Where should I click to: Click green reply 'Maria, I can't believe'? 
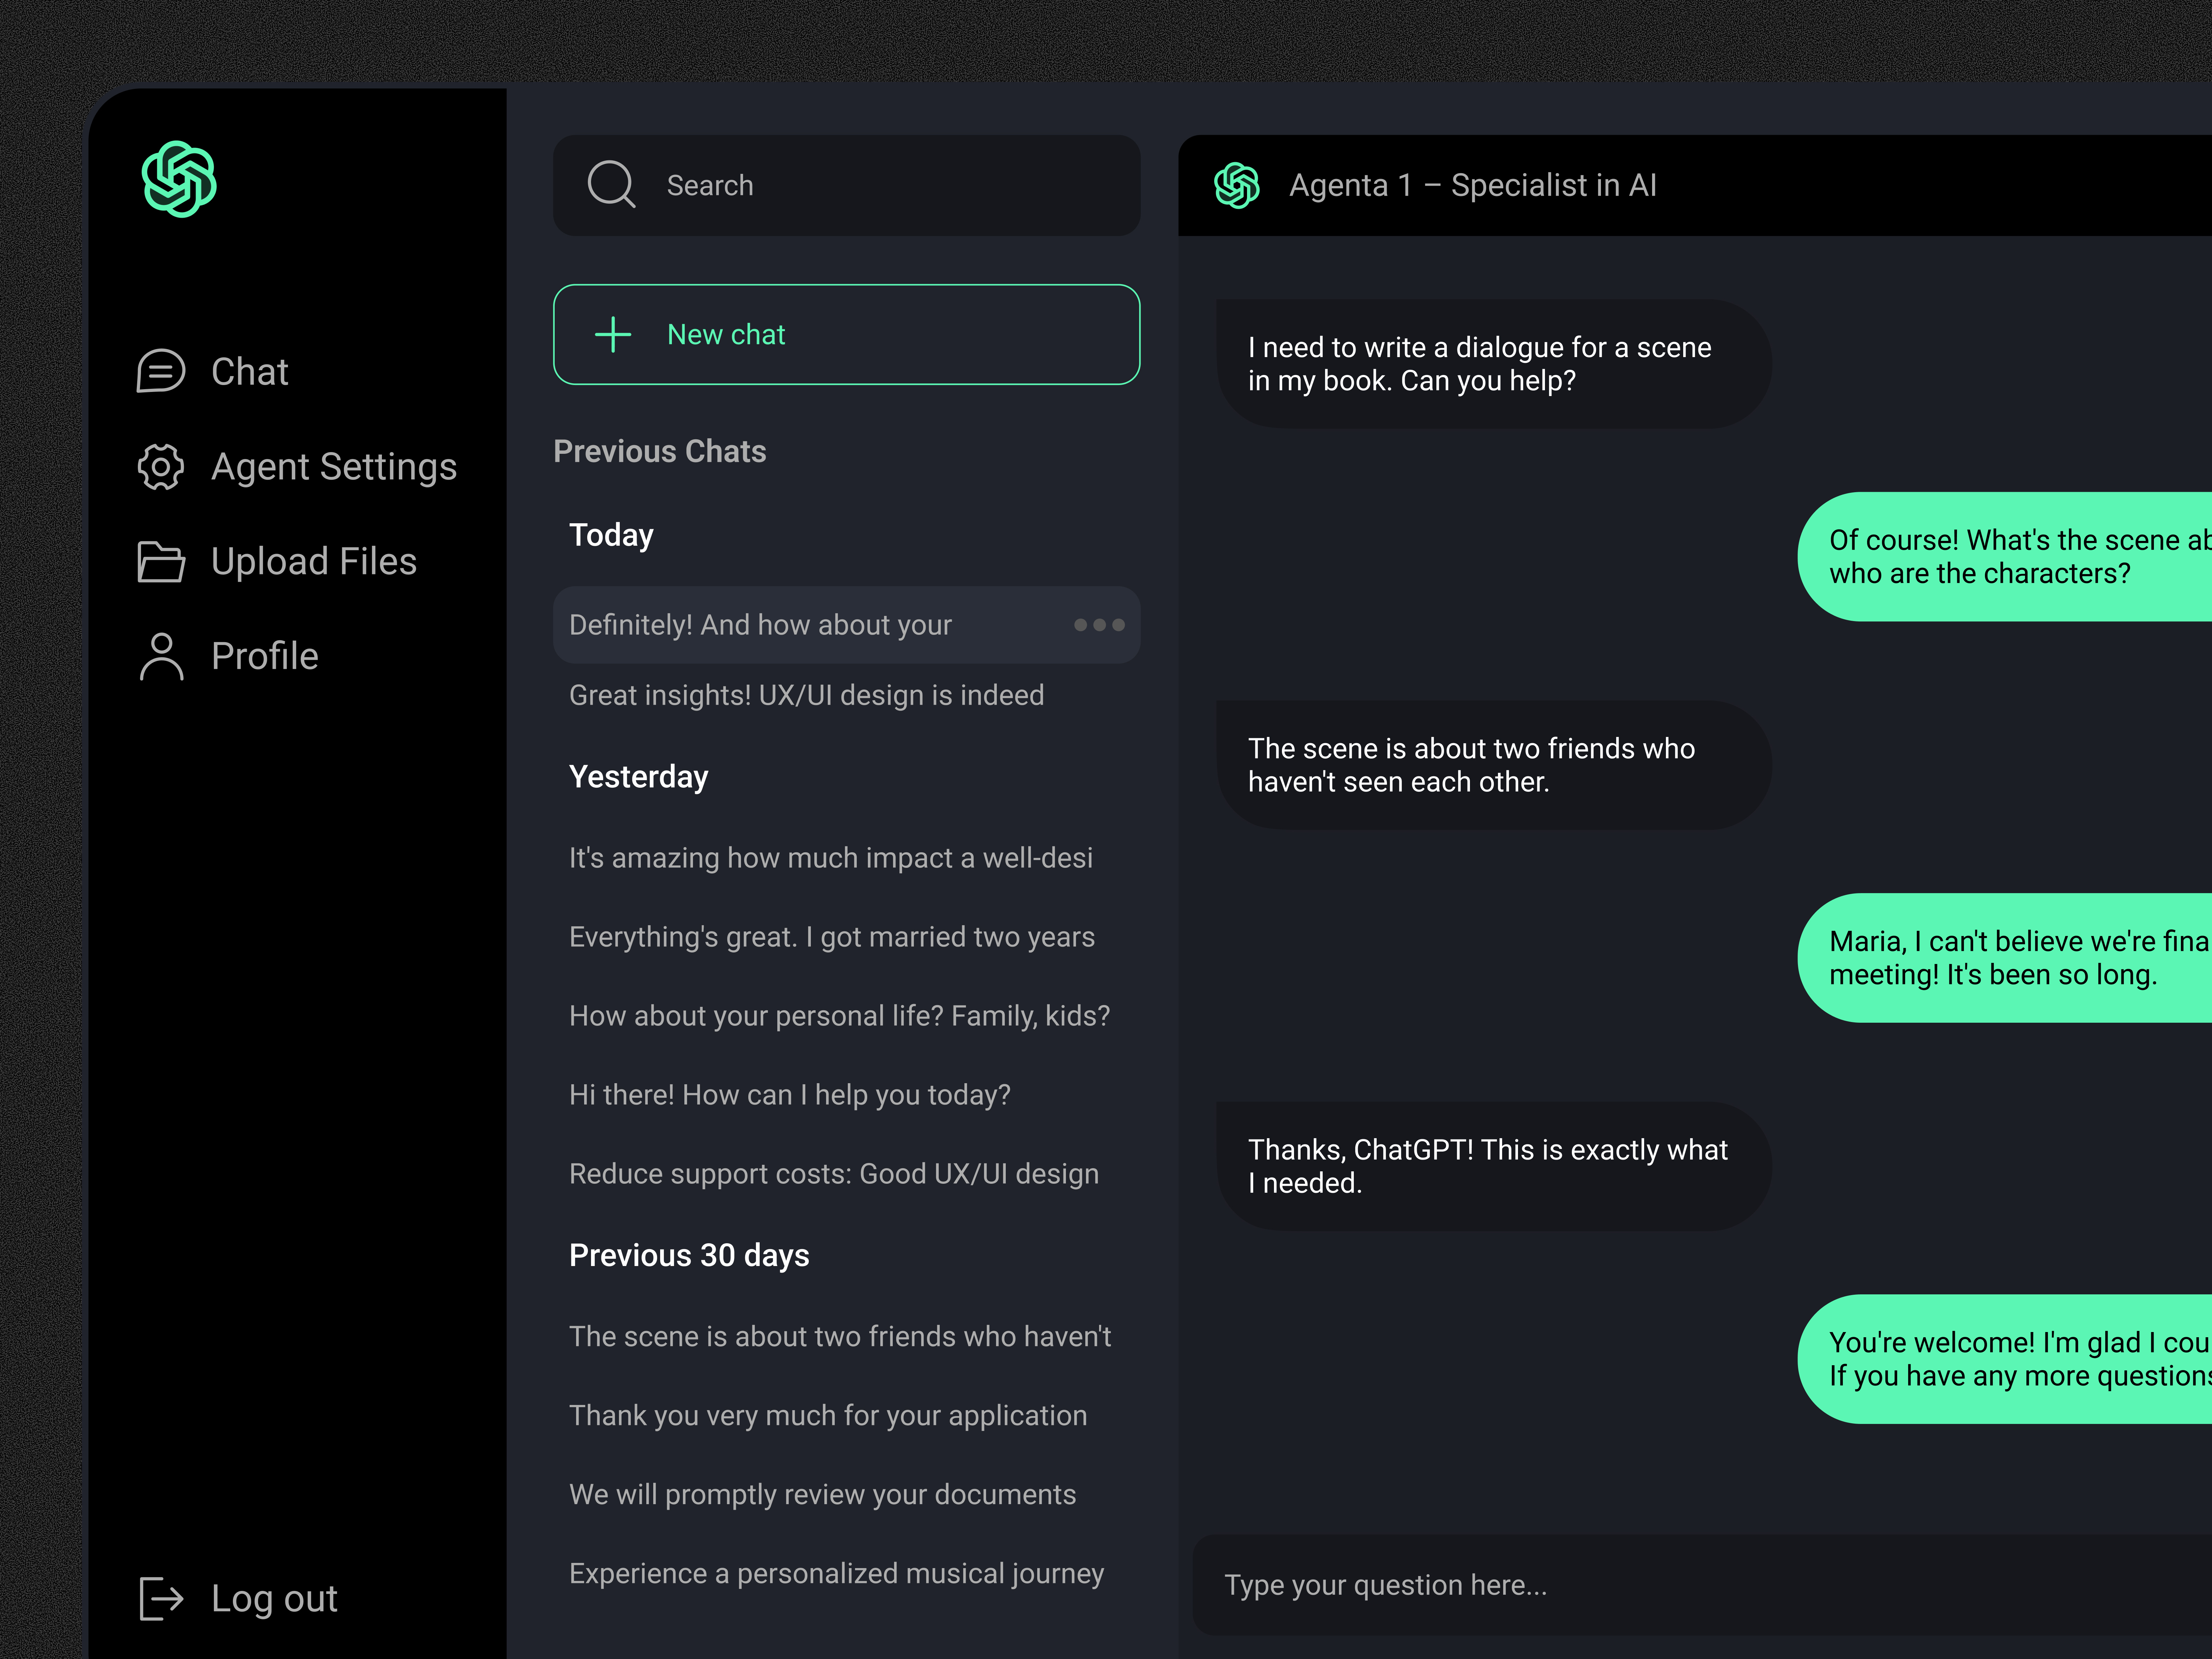coord(2005,958)
